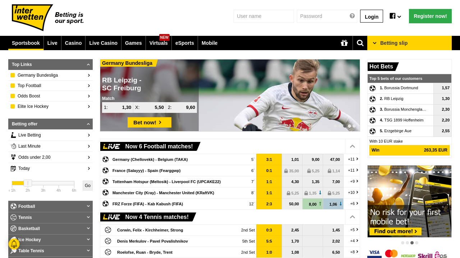Click football icon next to Borussia Dortmund

tap(372, 88)
